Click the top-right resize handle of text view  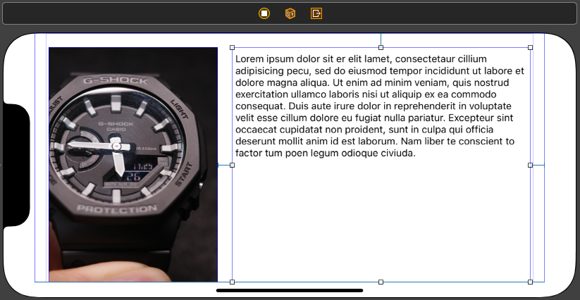pos(531,47)
